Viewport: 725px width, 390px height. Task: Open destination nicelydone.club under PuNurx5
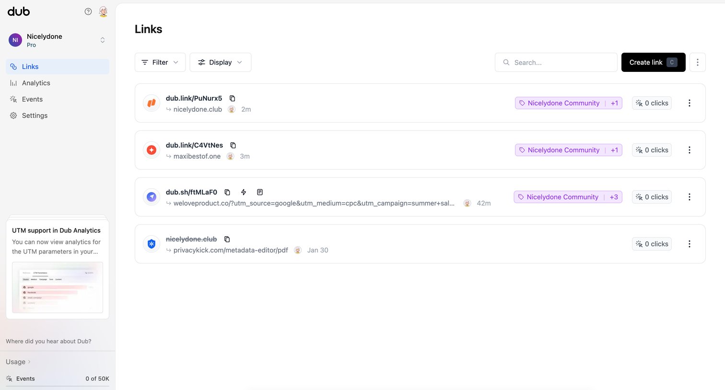pyautogui.click(x=198, y=109)
